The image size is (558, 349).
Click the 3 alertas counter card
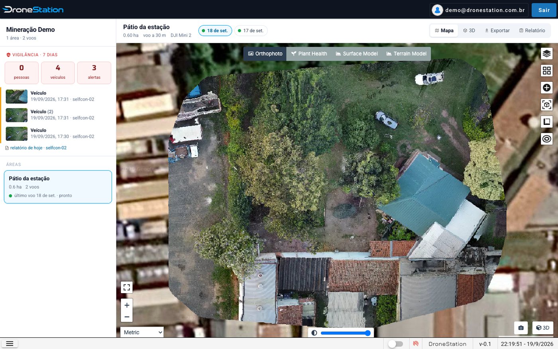click(x=94, y=73)
